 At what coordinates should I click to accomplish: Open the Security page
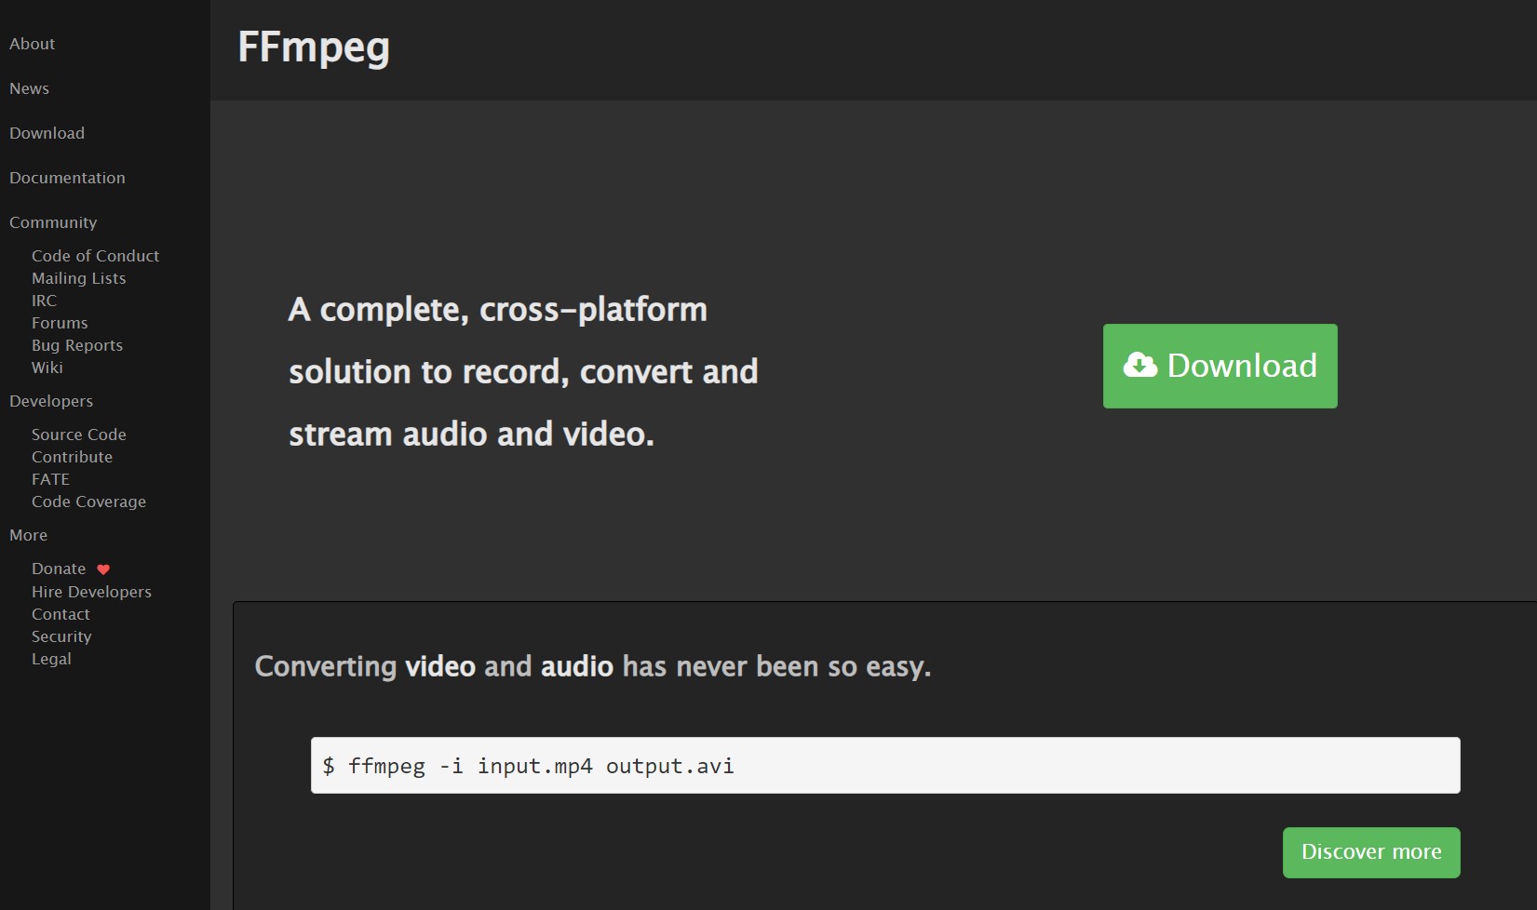pyautogui.click(x=61, y=636)
